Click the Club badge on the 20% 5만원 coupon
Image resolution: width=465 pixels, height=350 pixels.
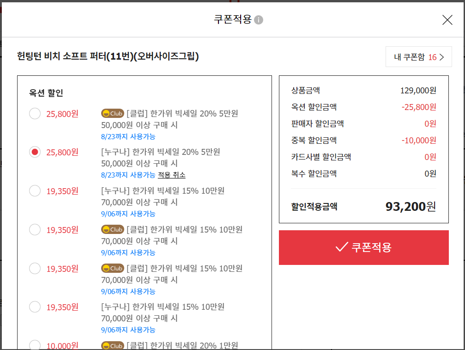click(113, 113)
